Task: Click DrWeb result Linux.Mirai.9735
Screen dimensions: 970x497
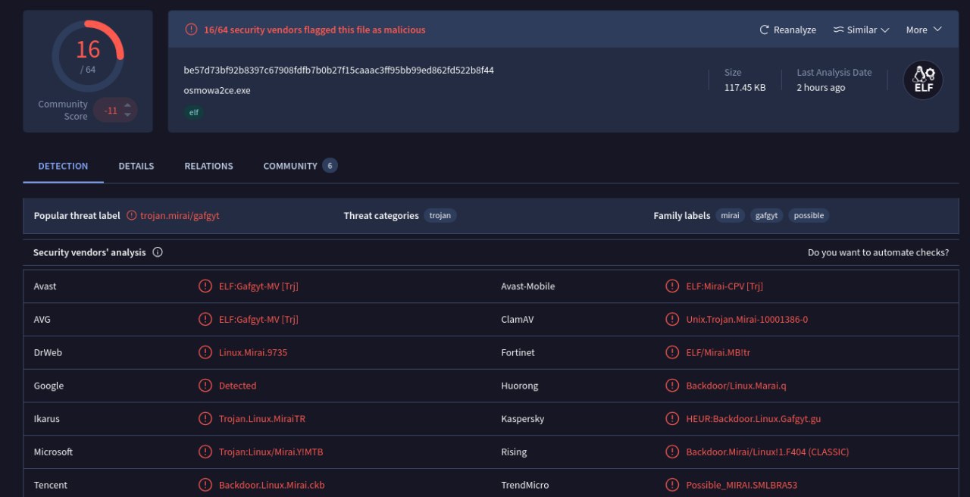Action: [253, 352]
